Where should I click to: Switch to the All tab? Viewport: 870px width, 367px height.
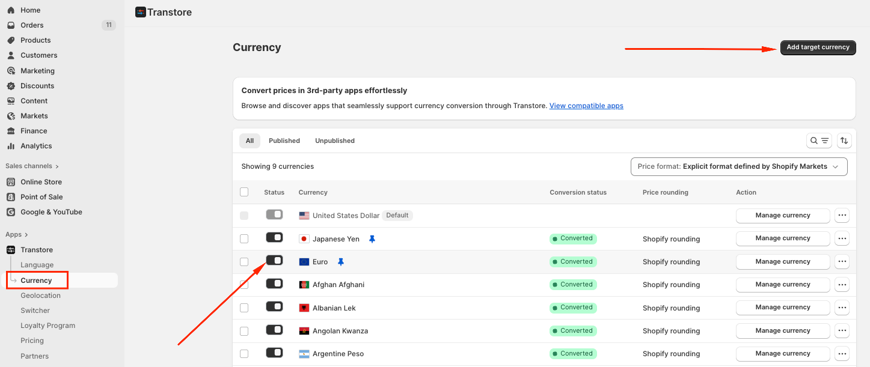coord(250,141)
